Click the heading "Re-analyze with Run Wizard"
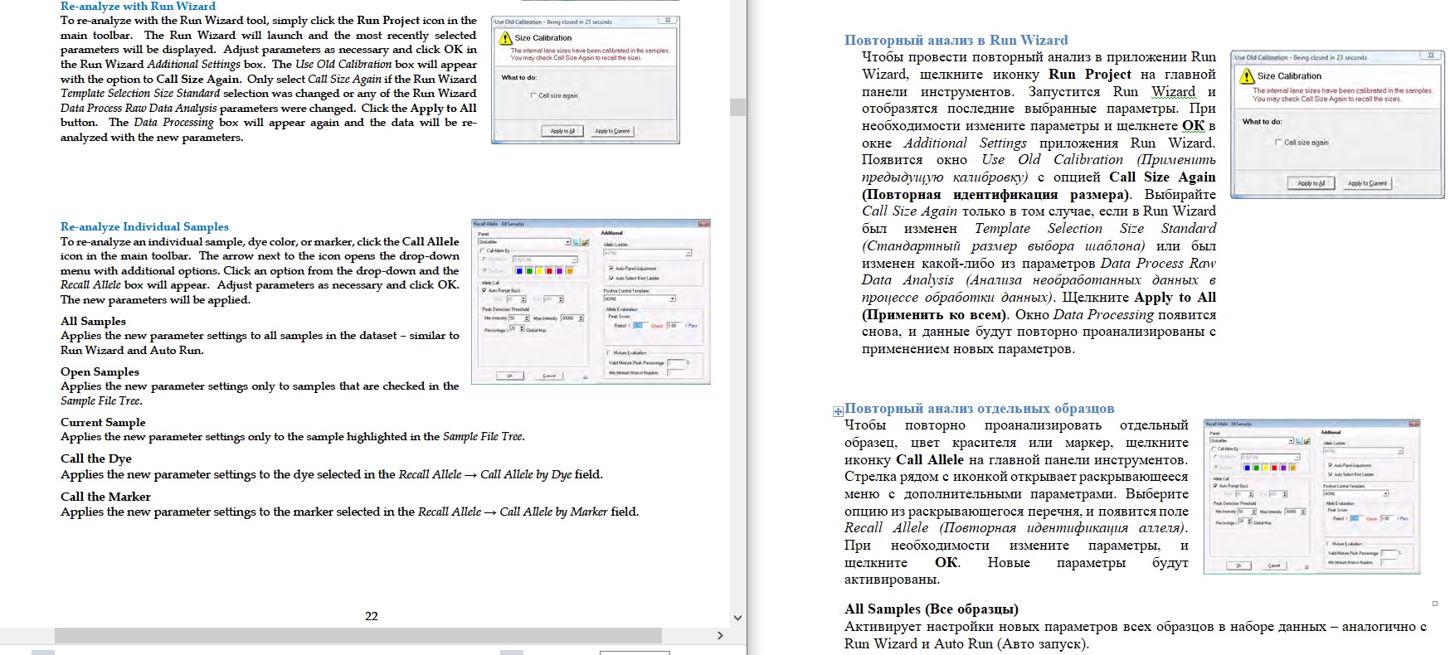 [x=138, y=7]
